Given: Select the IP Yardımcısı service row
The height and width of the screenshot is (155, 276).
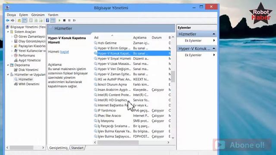Looking at the screenshot, I should coord(132,110).
